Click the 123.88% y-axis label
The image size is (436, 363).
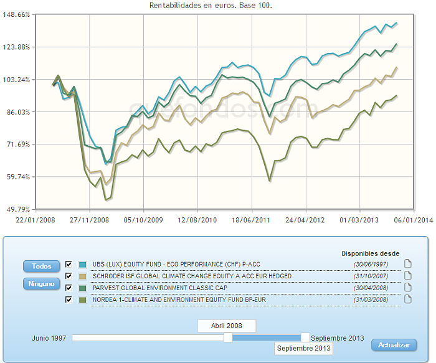(x=16, y=47)
